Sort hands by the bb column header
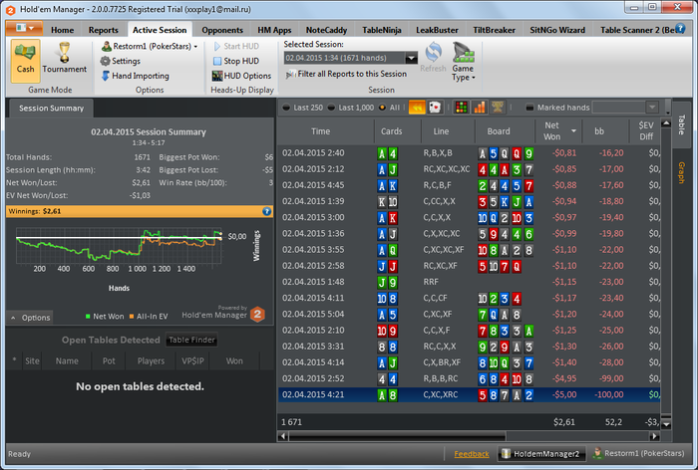Viewport: 698px width, 470px height. pos(606,131)
